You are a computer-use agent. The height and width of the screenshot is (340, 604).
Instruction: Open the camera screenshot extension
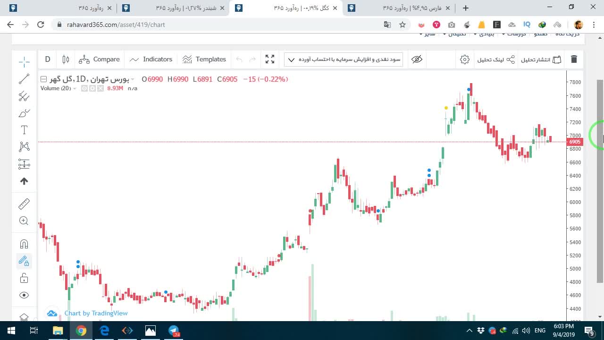452,25
